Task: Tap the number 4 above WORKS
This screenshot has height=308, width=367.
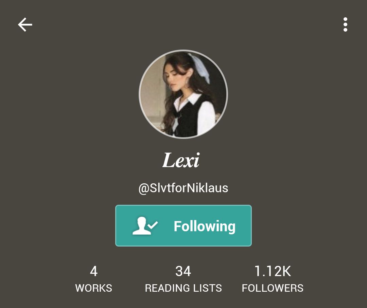Action: (94, 271)
